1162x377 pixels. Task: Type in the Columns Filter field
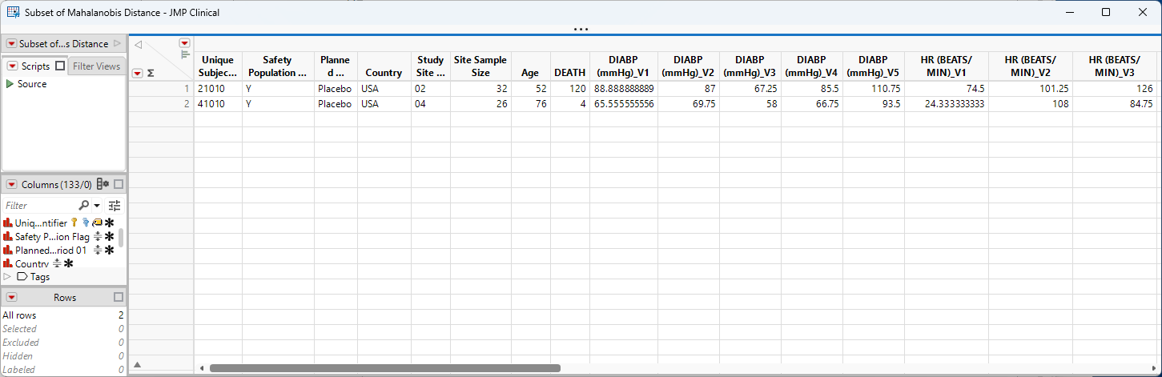coord(40,206)
